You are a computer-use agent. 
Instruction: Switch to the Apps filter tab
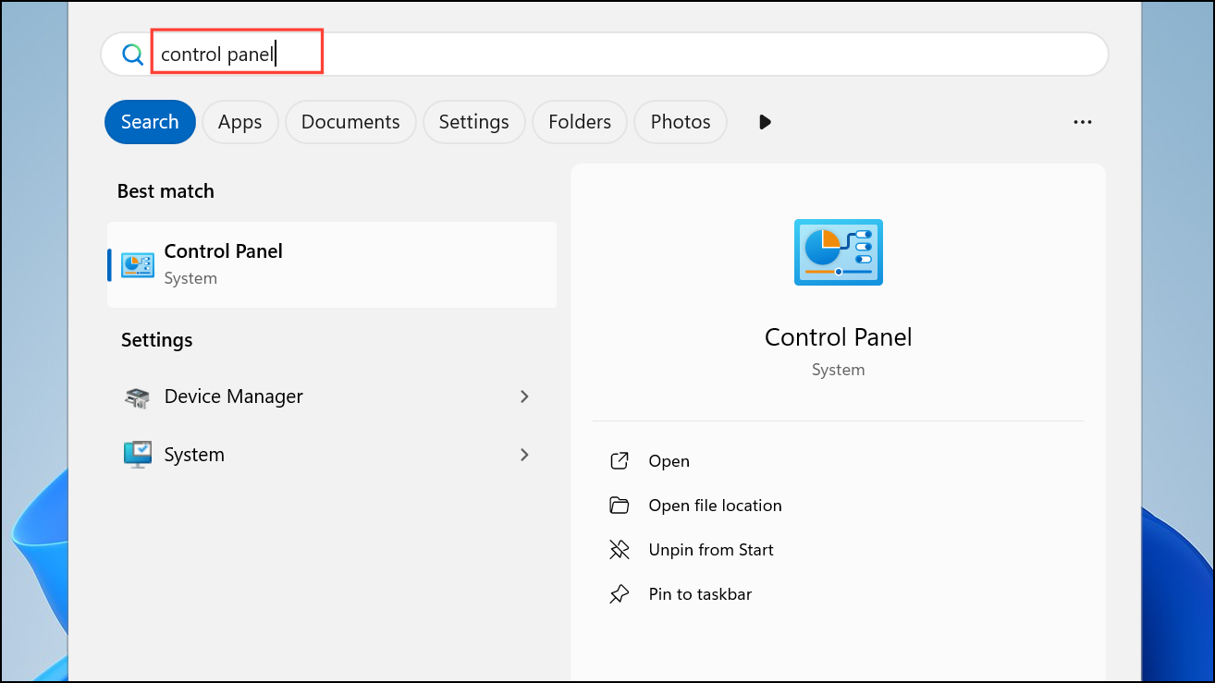coord(240,122)
